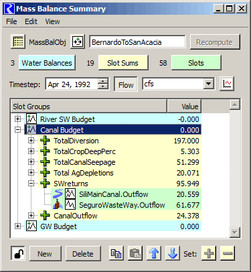Move item up with blue up arrow

pyautogui.click(x=154, y=253)
